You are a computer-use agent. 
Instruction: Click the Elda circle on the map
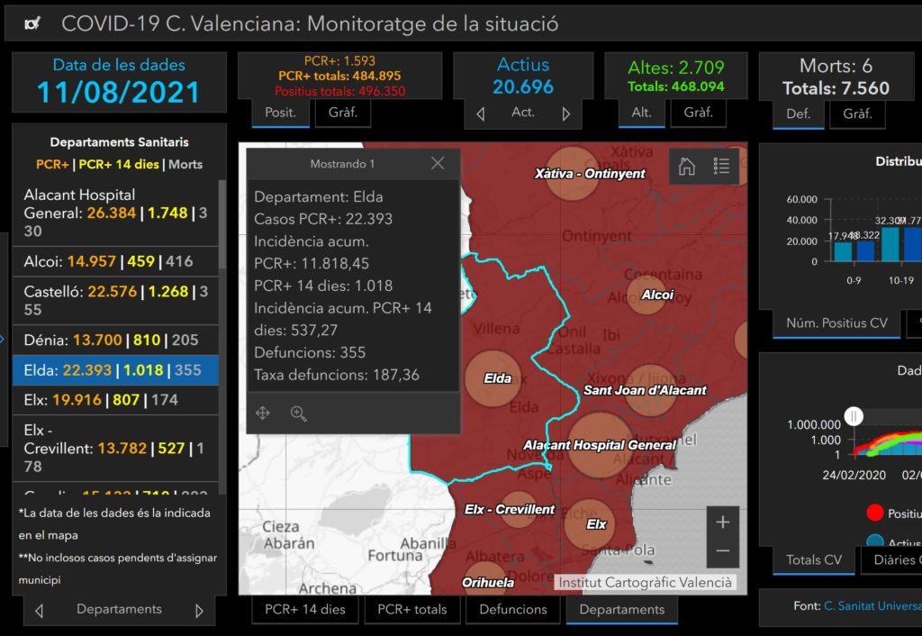click(x=493, y=378)
